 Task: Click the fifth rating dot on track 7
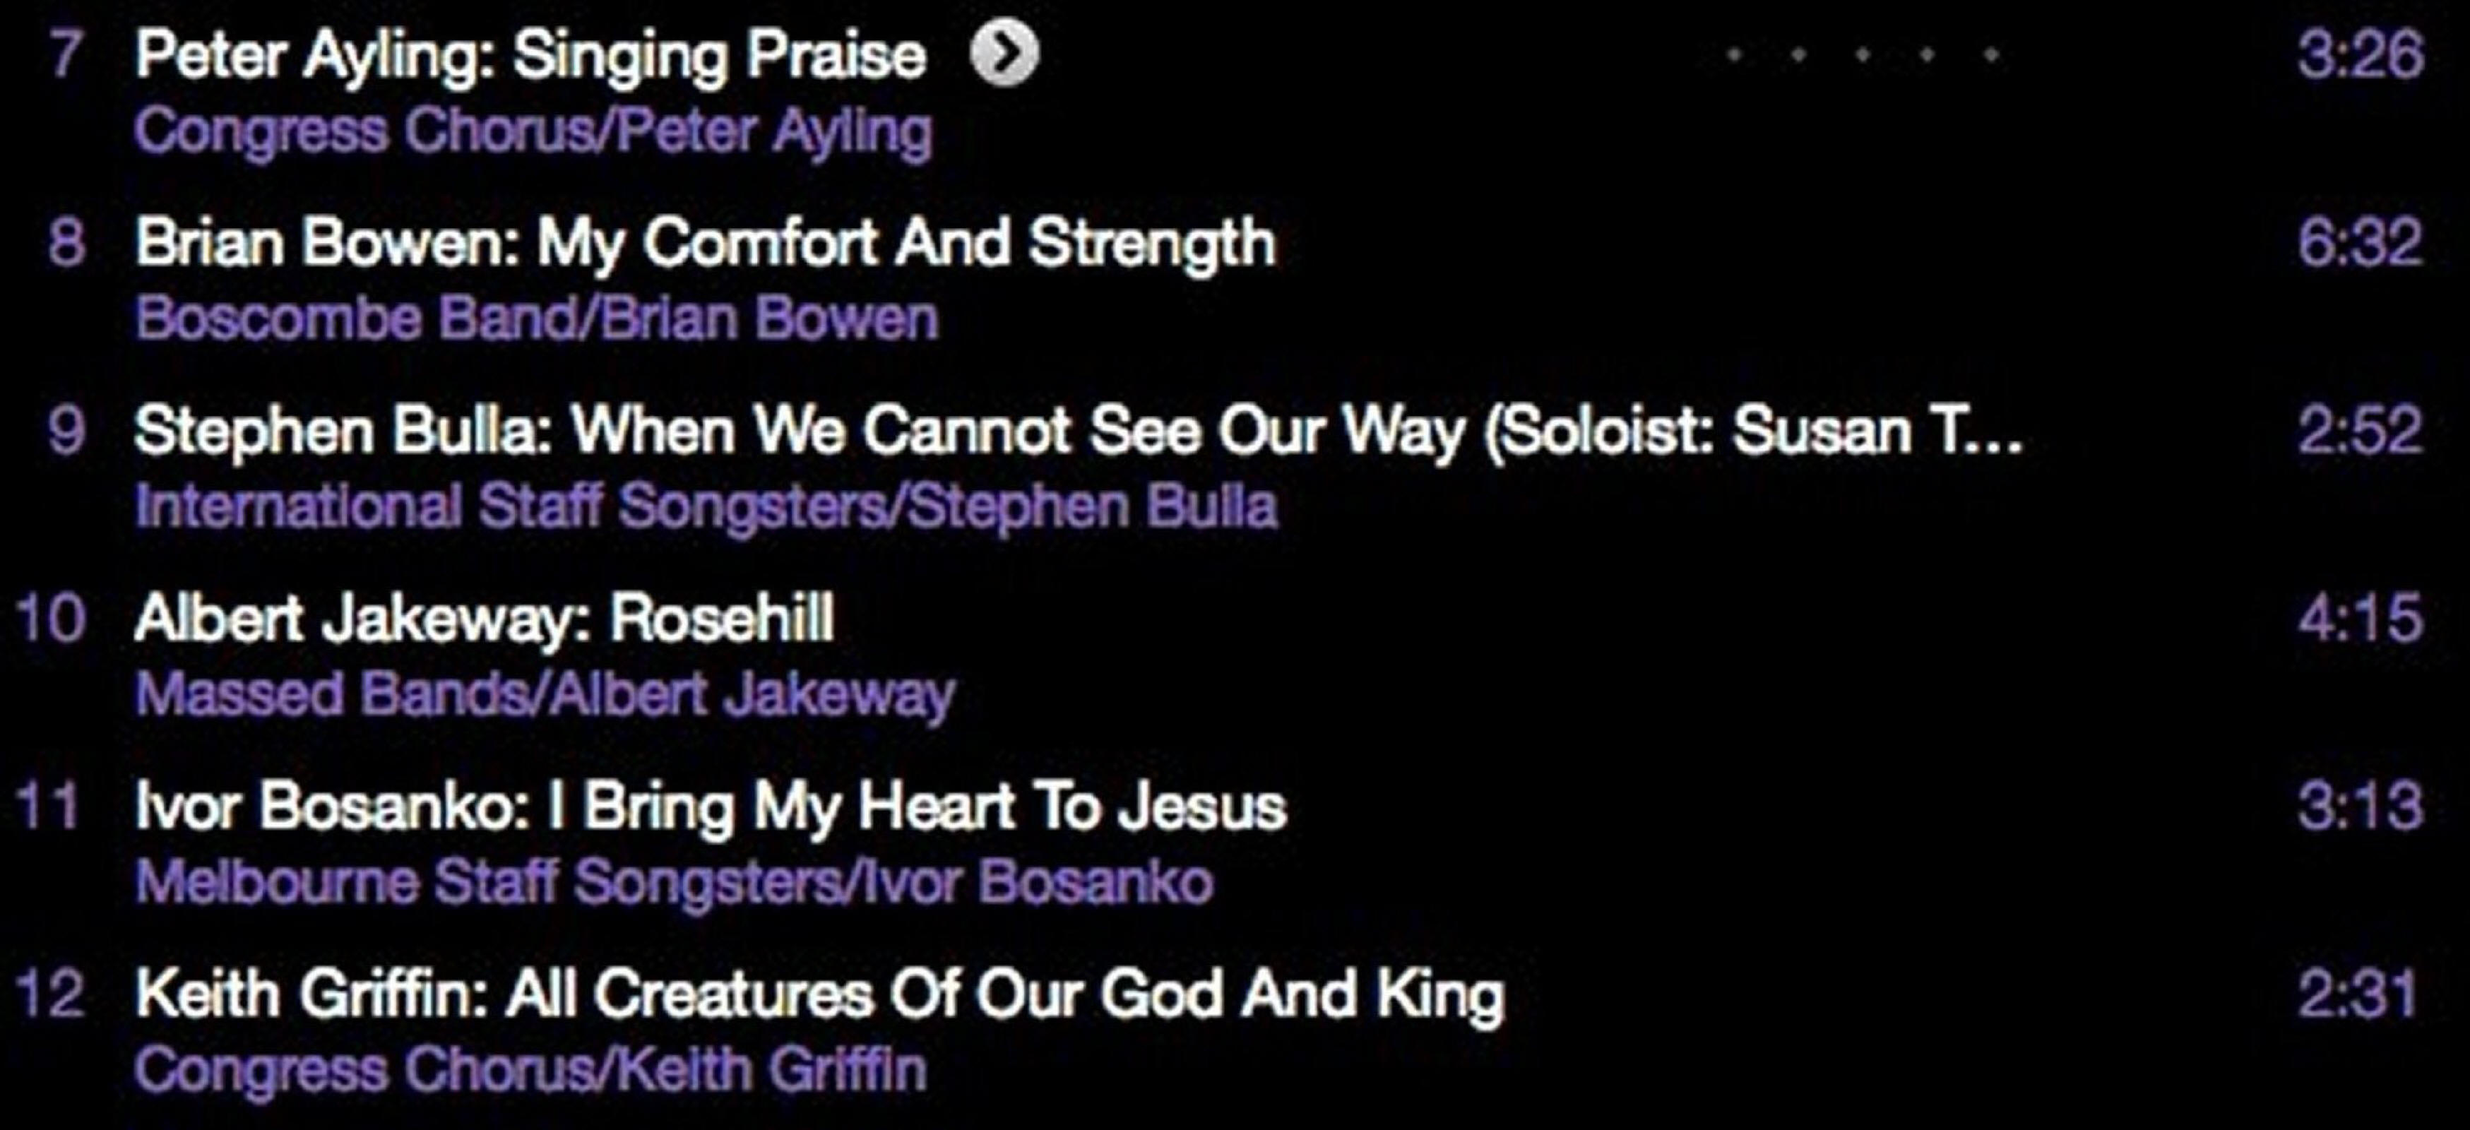pyautogui.click(x=1992, y=56)
